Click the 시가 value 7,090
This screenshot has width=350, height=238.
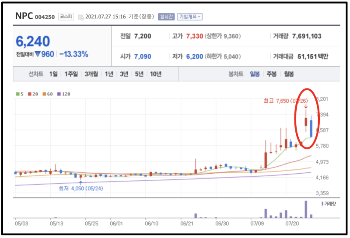click(x=143, y=56)
